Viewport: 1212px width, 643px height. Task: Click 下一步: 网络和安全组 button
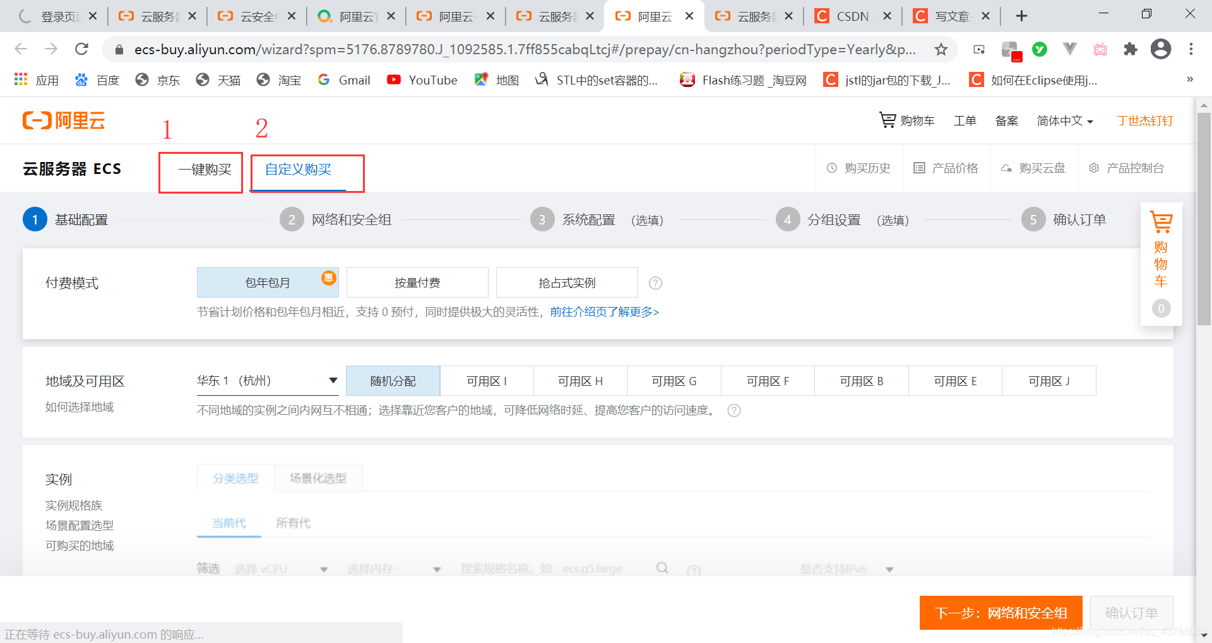[1001, 613]
